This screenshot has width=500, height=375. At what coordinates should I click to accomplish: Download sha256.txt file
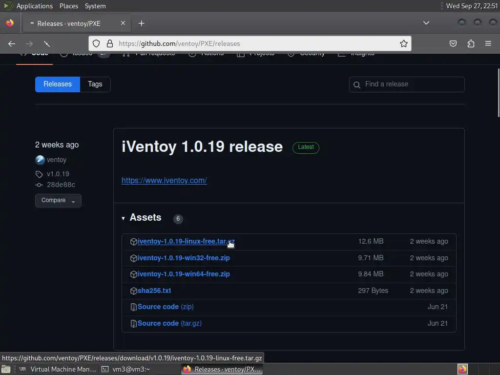pos(154,291)
